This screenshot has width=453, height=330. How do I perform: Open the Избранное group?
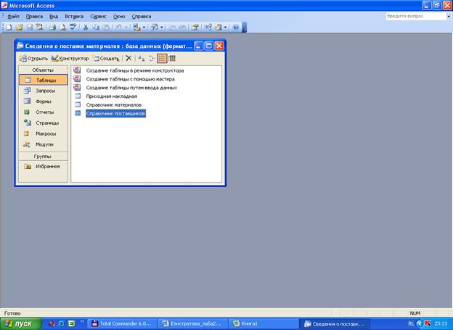coord(44,166)
